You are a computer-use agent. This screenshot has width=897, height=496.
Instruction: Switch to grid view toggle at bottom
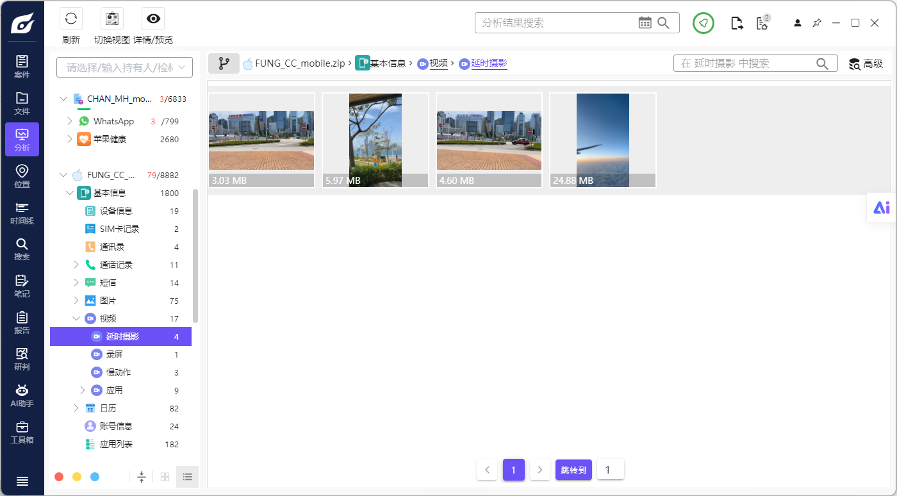(x=165, y=477)
